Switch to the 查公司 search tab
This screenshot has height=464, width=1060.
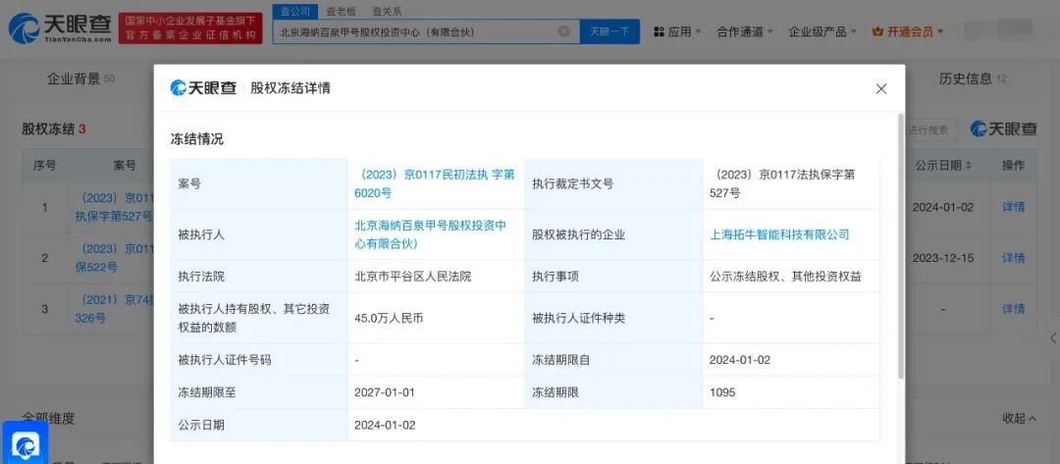click(x=295, y=12)
